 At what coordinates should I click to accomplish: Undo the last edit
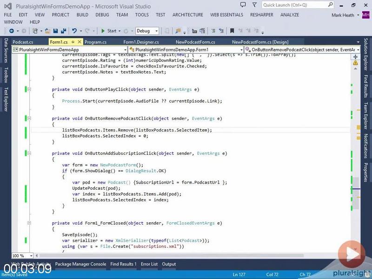74,31
